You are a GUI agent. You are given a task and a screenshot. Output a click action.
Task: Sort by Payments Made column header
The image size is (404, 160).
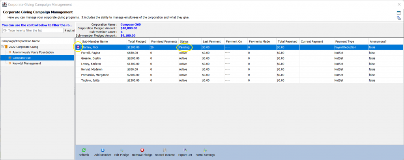[x=262, y=41]
